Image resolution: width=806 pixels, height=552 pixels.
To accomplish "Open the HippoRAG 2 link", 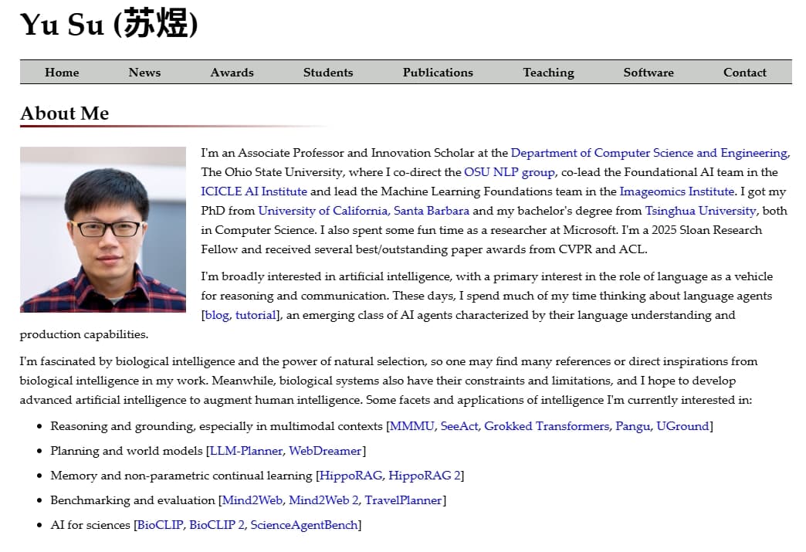I will coord(425,476).
